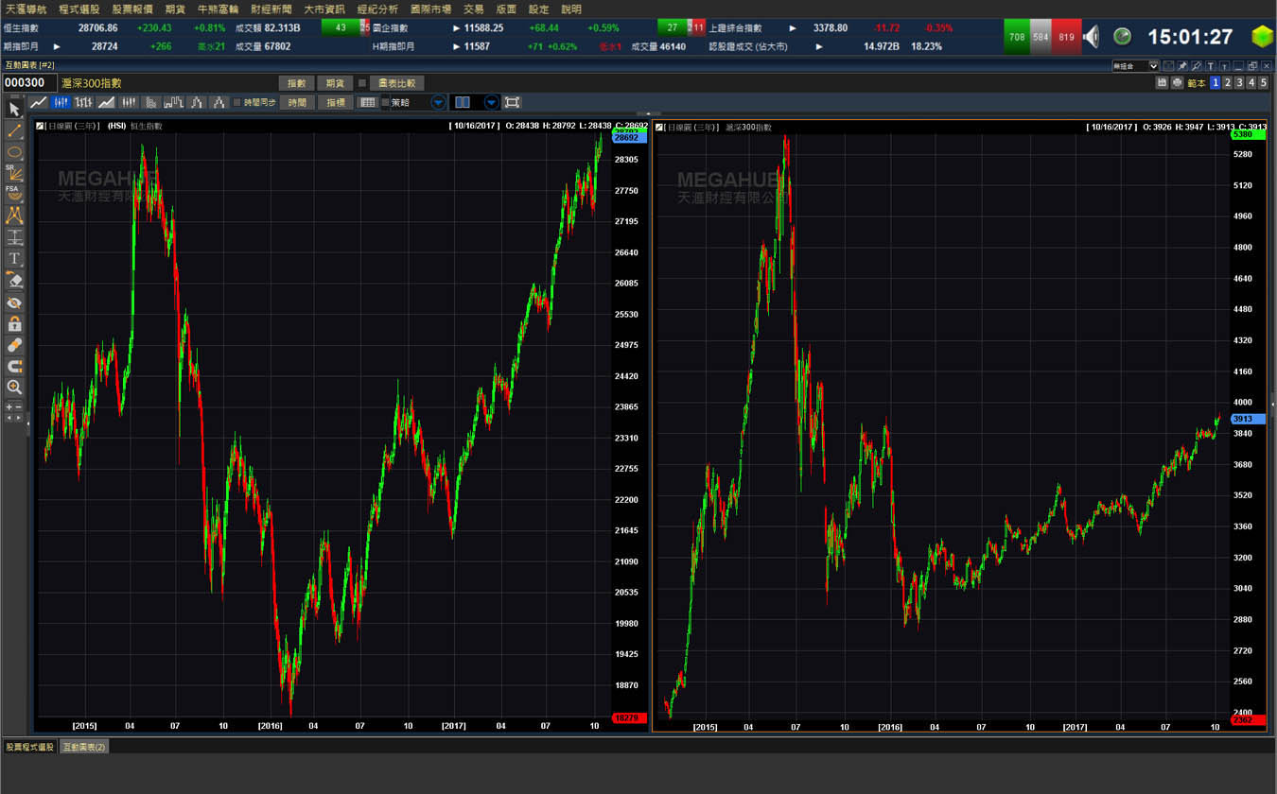
Task: Open the layout split dropdown arrow
Action: tap(491, 102)
